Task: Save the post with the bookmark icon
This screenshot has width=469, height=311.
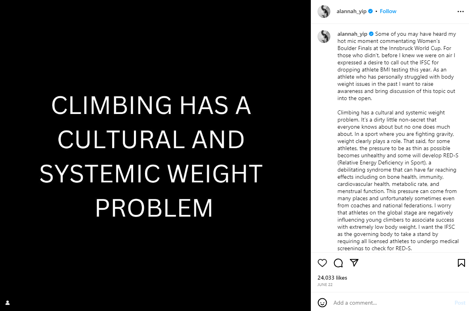Action: click(461, 263)
